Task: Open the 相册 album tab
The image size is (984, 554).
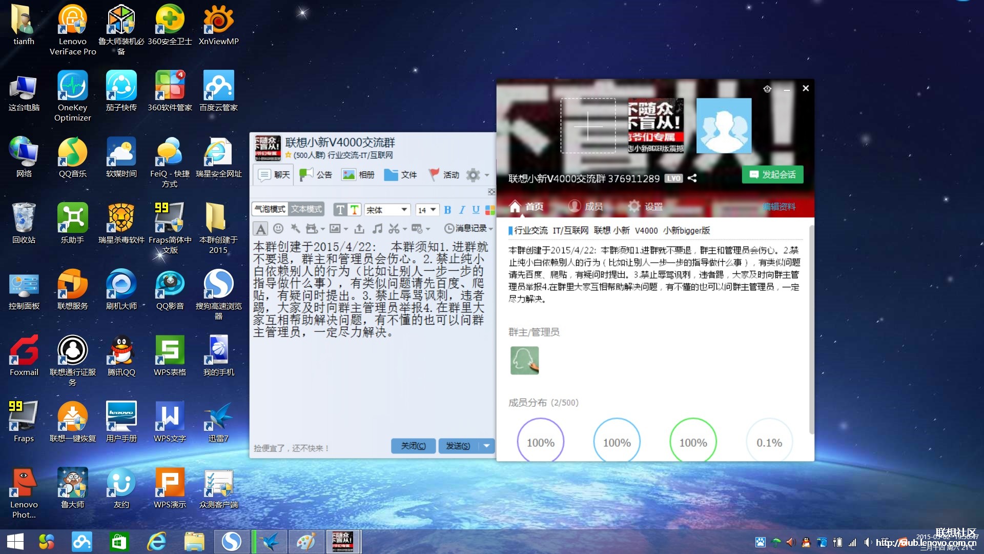Action: tap(358, 175)
